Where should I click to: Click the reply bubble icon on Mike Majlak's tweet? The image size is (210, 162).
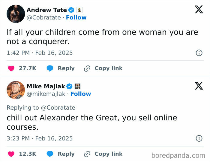click(50, 154)
